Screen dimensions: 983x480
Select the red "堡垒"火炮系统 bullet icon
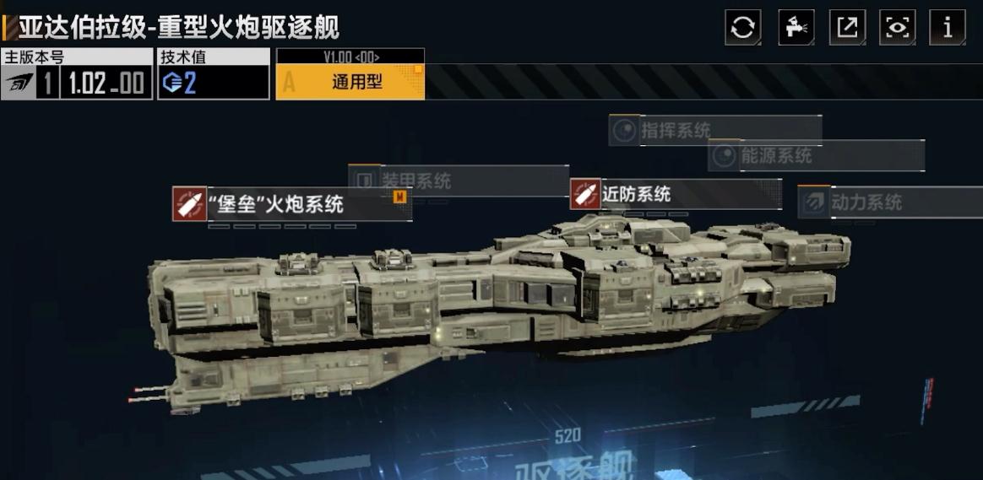pyautogui.click(x=189, y=203)
